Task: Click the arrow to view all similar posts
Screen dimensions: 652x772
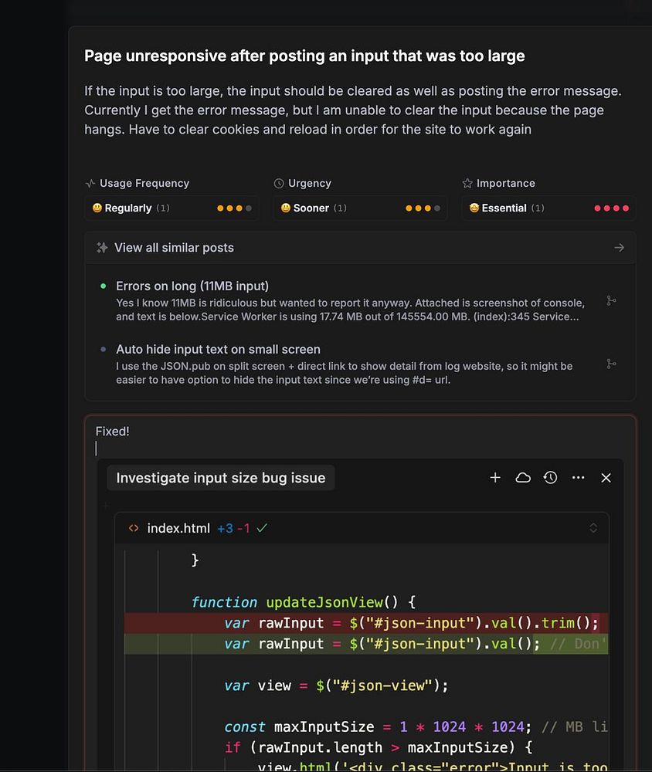Action: (x=619, y=248)
